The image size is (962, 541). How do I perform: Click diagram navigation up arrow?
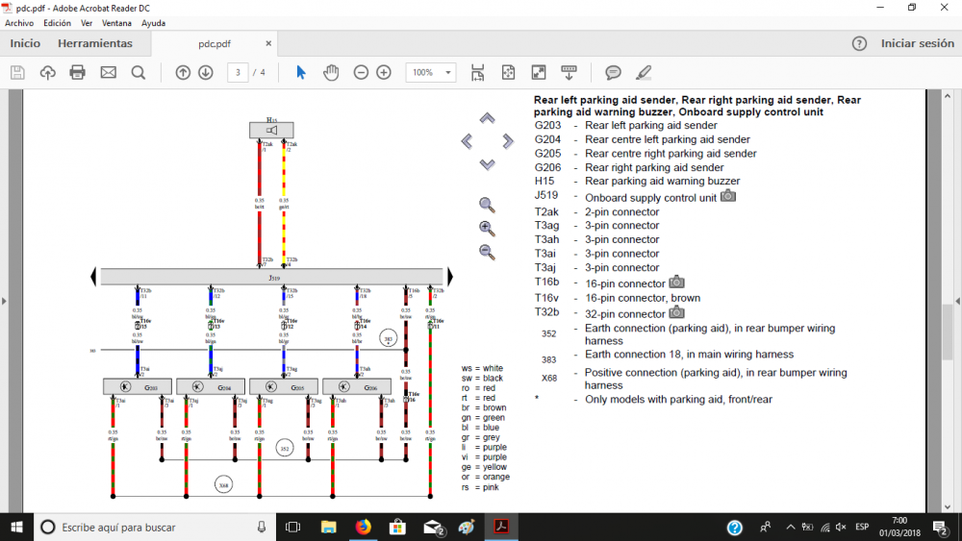[487, 118]
